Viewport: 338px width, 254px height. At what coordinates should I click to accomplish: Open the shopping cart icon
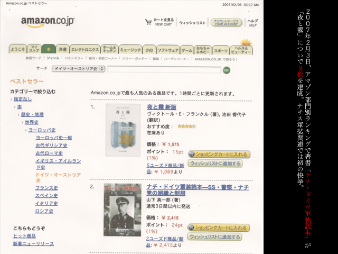tap(148, 22)
